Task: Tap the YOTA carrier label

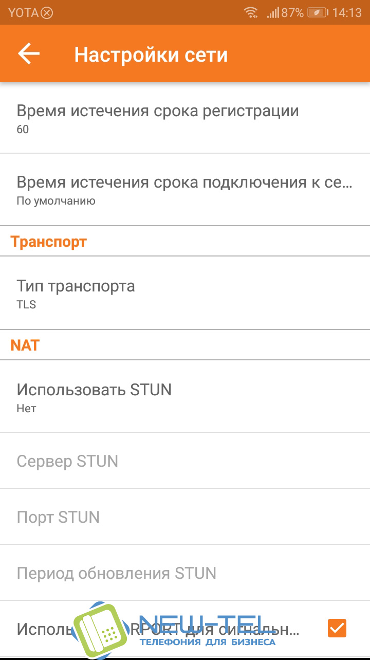Action: coord(23,13)
